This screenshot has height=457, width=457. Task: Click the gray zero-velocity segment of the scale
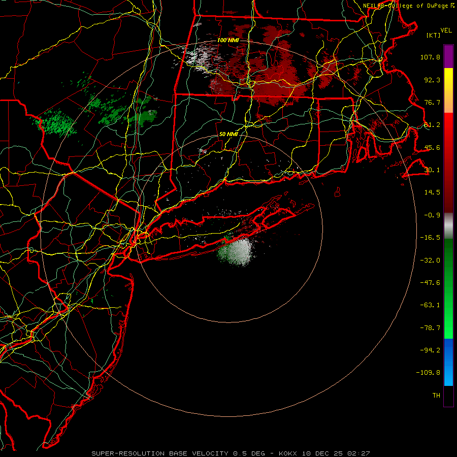coord(448,225)
